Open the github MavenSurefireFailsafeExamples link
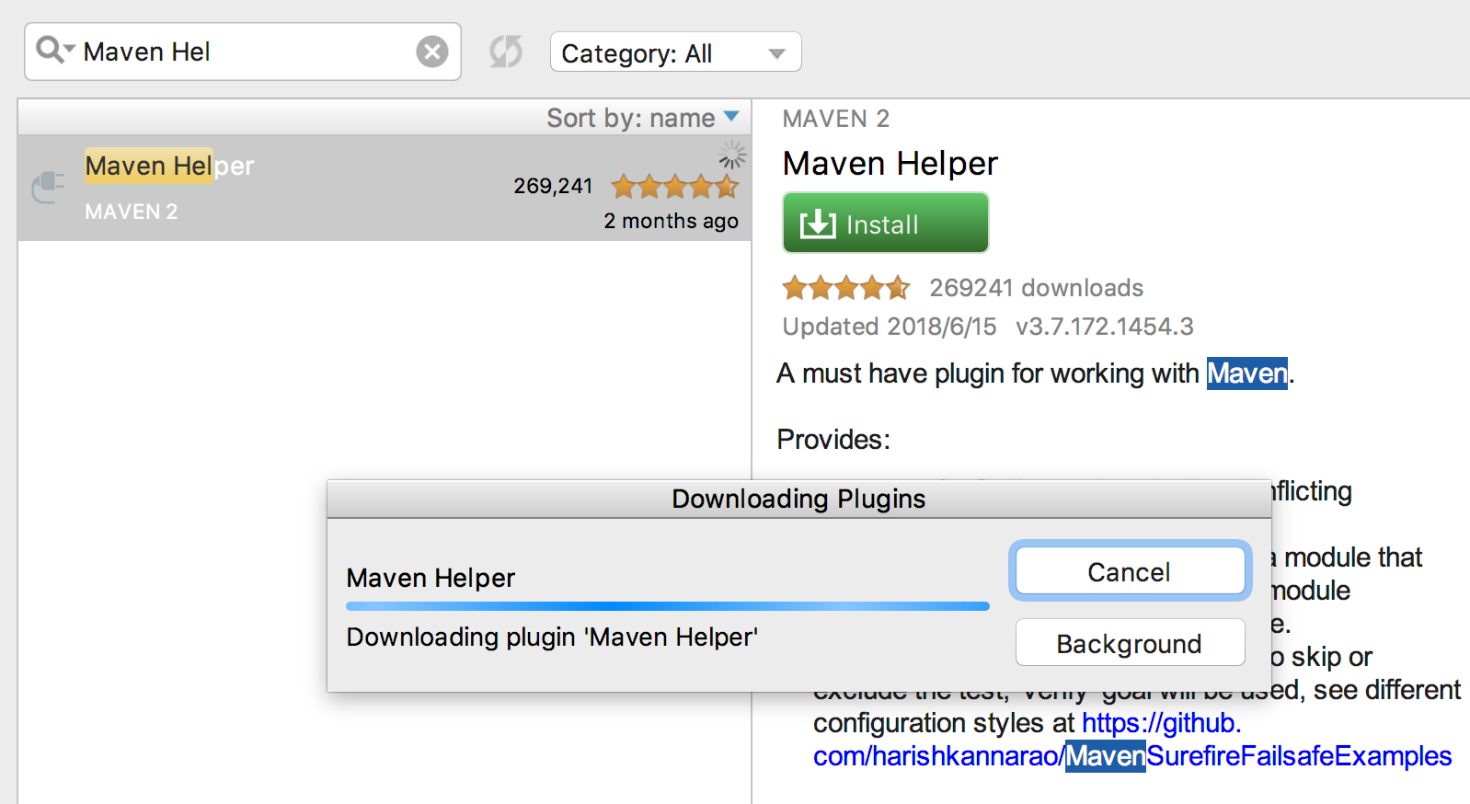The image size is (1470, 804). [1132, 740]
